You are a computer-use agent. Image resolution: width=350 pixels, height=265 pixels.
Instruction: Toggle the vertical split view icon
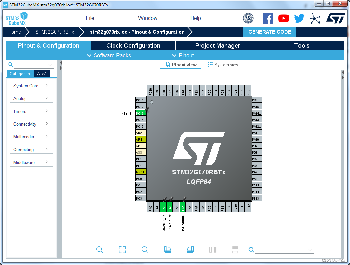pos(213,249)
